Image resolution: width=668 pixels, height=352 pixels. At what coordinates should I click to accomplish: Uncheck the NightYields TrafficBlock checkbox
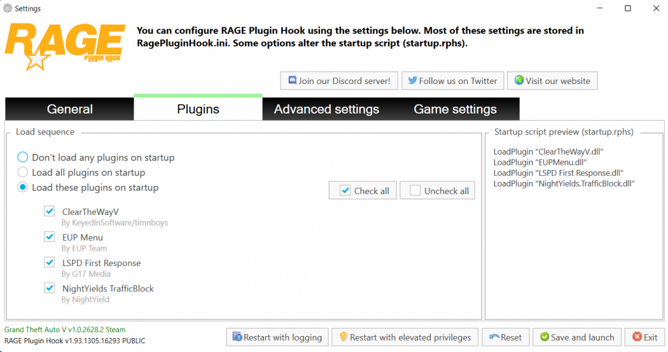pyautogui.click(x=49, y=288)
